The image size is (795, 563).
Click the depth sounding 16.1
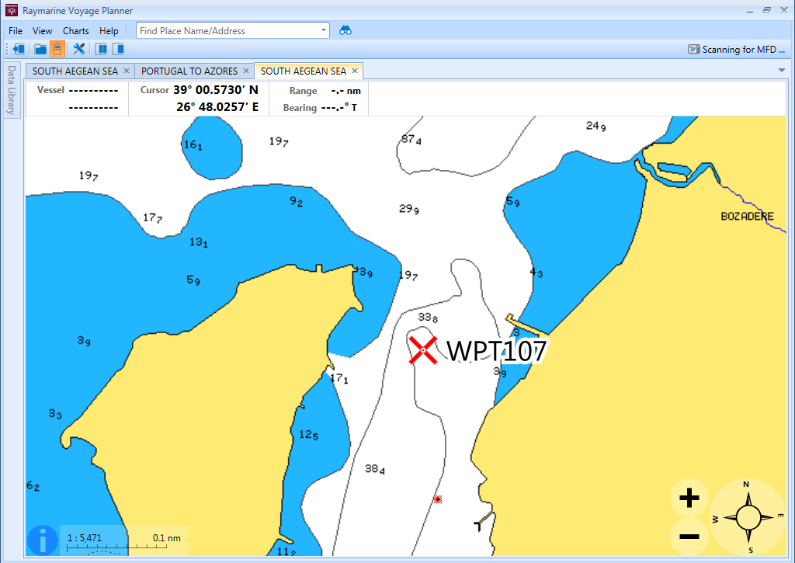193,145
